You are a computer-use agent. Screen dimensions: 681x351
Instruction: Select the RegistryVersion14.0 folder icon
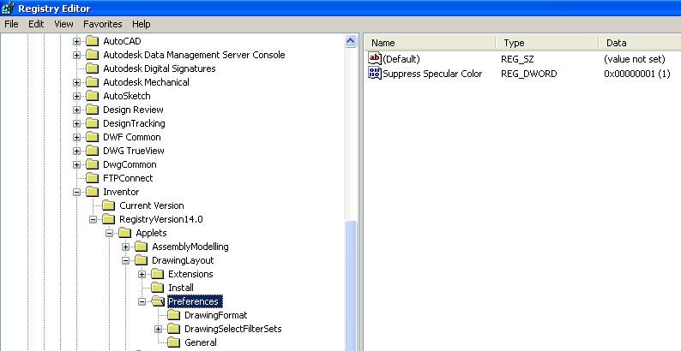[109, 219]
